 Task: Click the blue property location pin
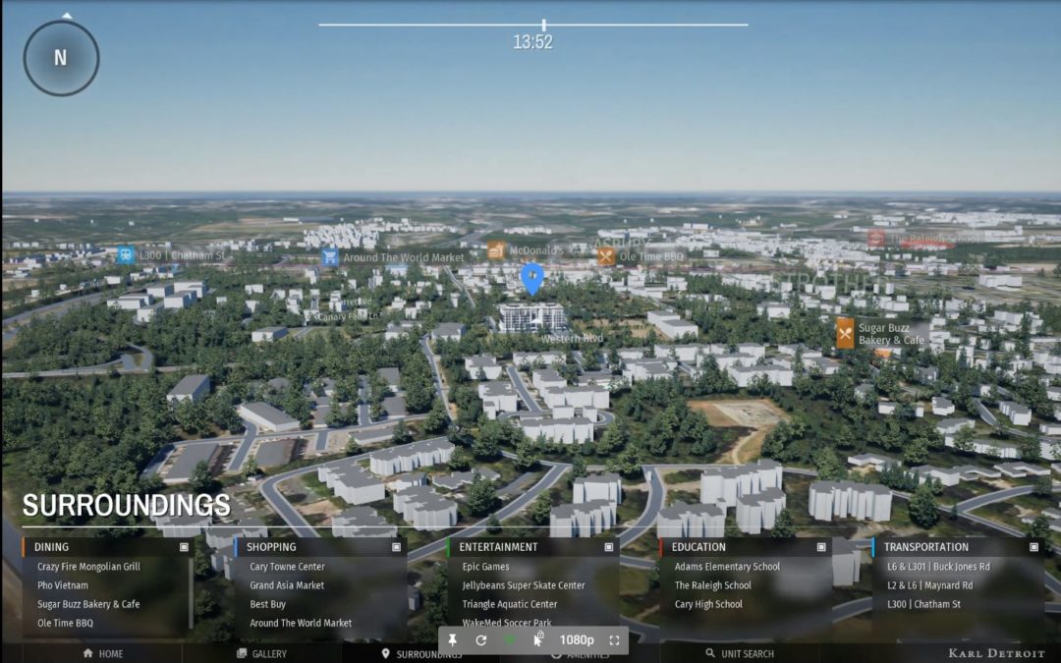click(531, 278)
